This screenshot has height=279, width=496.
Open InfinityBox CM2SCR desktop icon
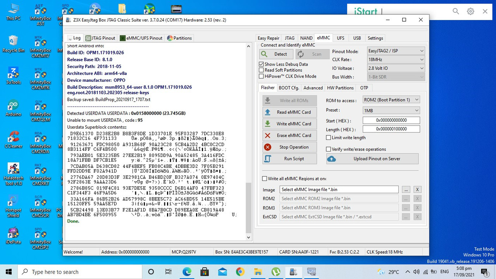pyautogui.click(x=40, y=206)
